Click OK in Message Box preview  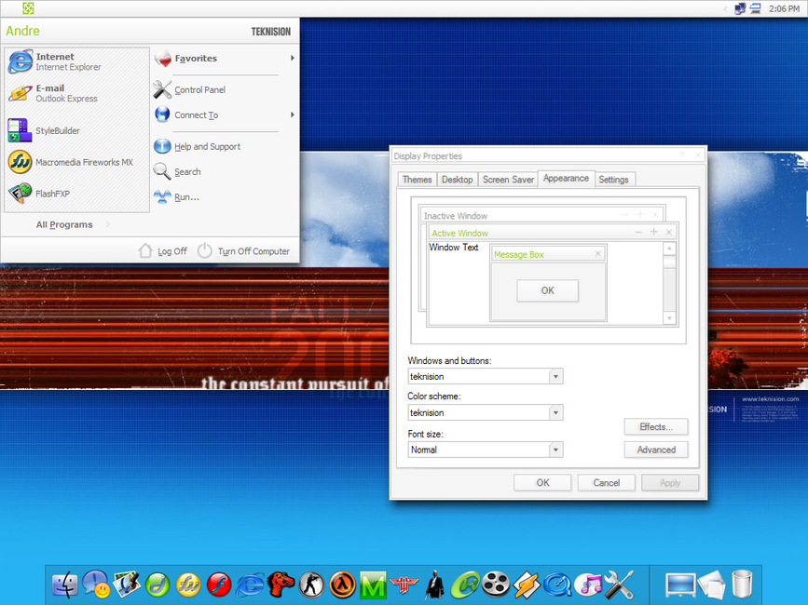point(547,290)
